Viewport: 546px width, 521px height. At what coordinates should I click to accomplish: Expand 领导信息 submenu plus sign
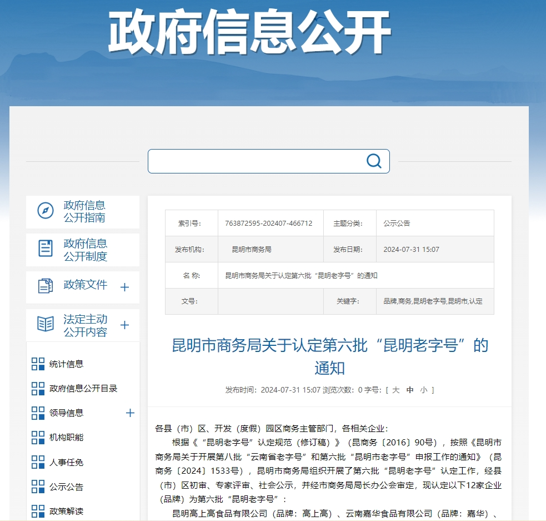tap(130, 413)
